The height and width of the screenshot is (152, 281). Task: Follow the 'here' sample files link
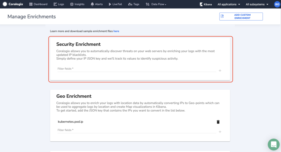click(116, 31)
